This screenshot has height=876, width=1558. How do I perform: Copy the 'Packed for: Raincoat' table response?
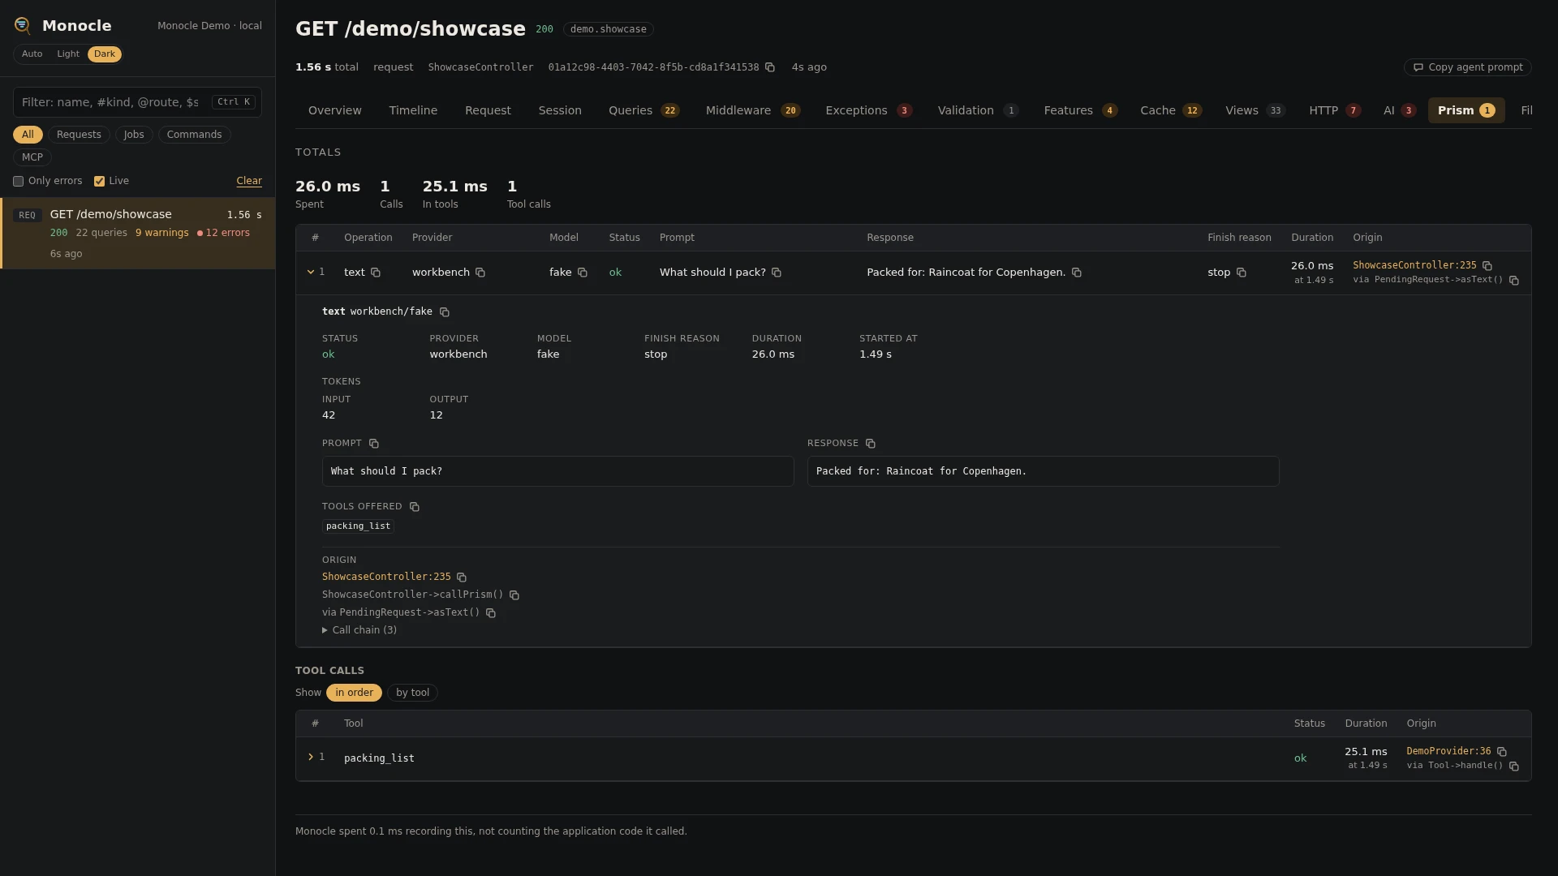(1077, 273)
